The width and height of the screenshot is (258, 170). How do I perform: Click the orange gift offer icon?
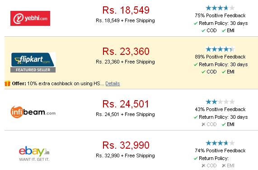(7, 83)
